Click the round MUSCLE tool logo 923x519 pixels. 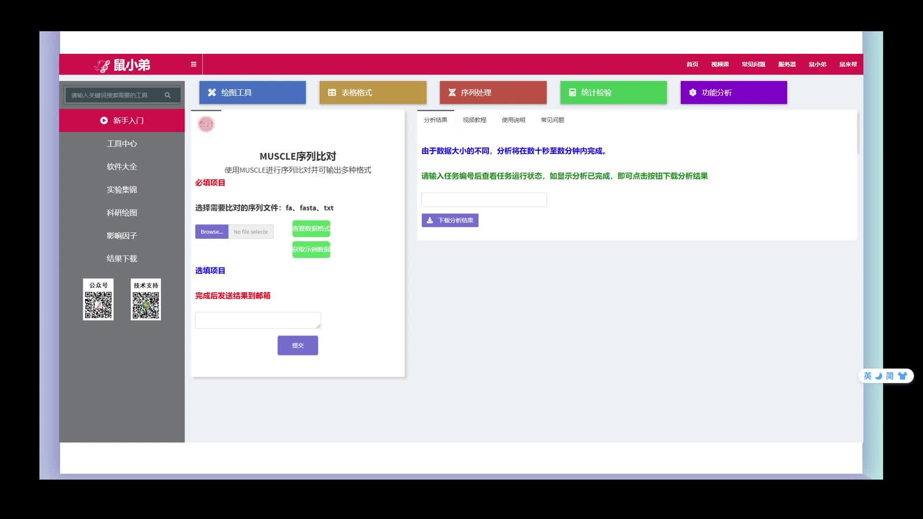click(x=206, y=124)
